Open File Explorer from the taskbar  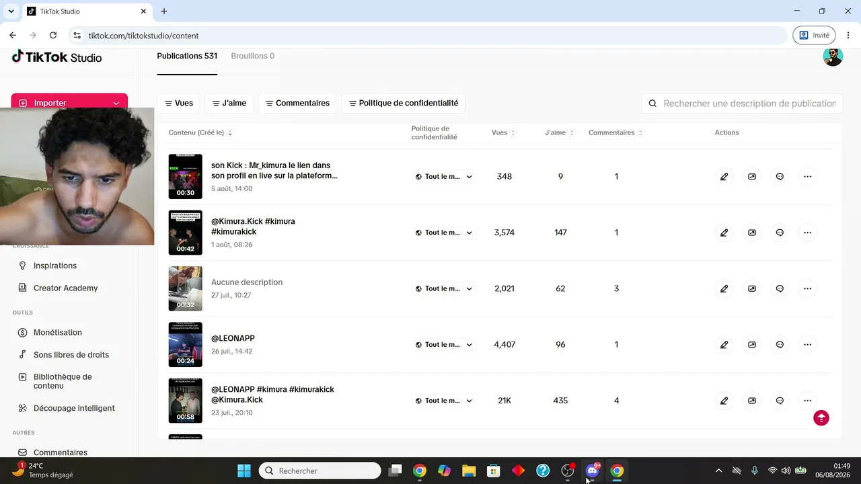click(x=469, y=471)
